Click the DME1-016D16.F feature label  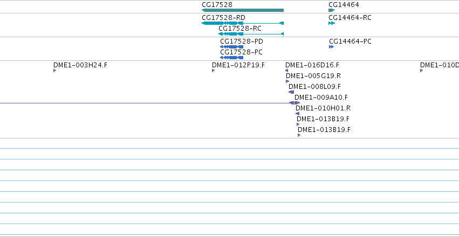click(x=312, y=65)
